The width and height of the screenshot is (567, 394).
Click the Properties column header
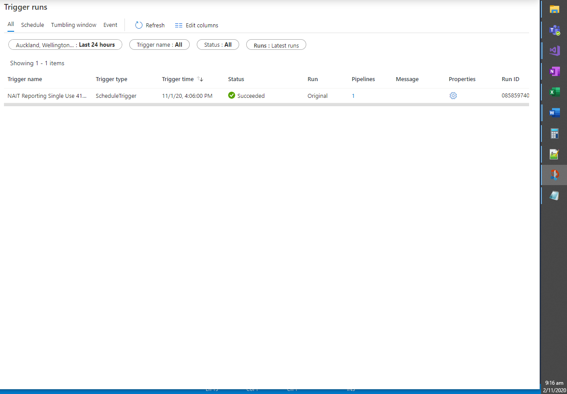(x=462, y=79)
